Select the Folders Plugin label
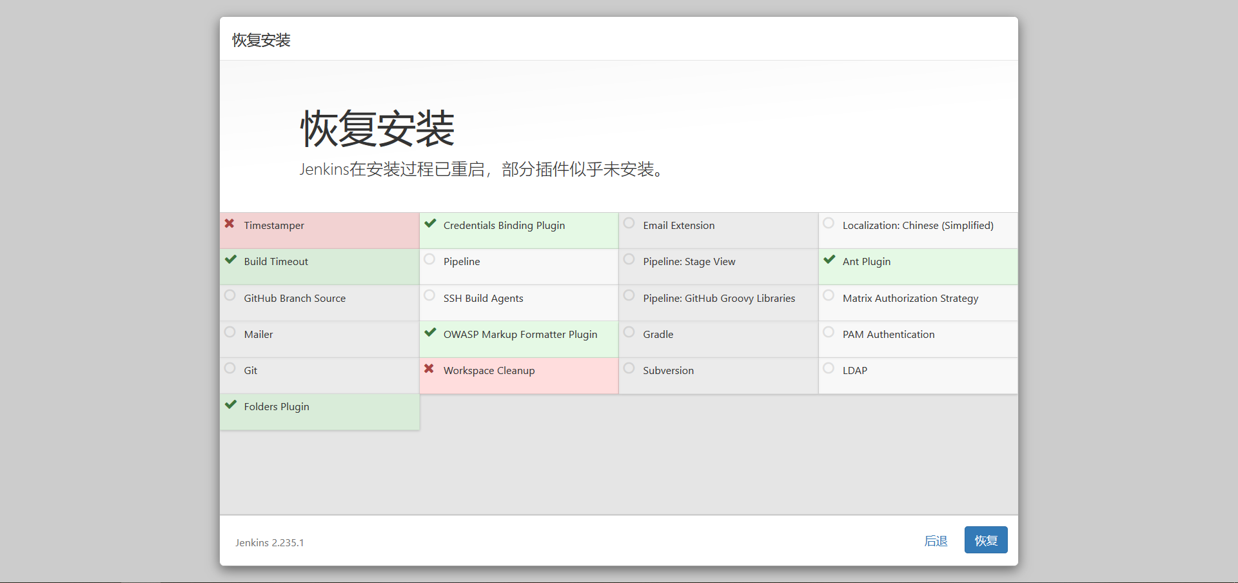The width and height of the screenshot is (1238, 583). [277, 407]
